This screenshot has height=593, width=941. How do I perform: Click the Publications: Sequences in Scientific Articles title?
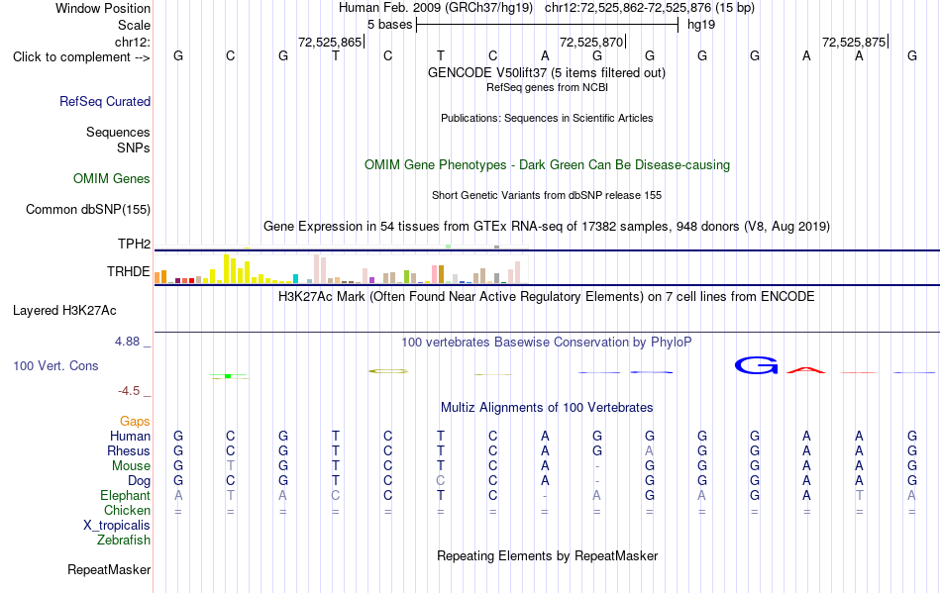tap(547, 118)
